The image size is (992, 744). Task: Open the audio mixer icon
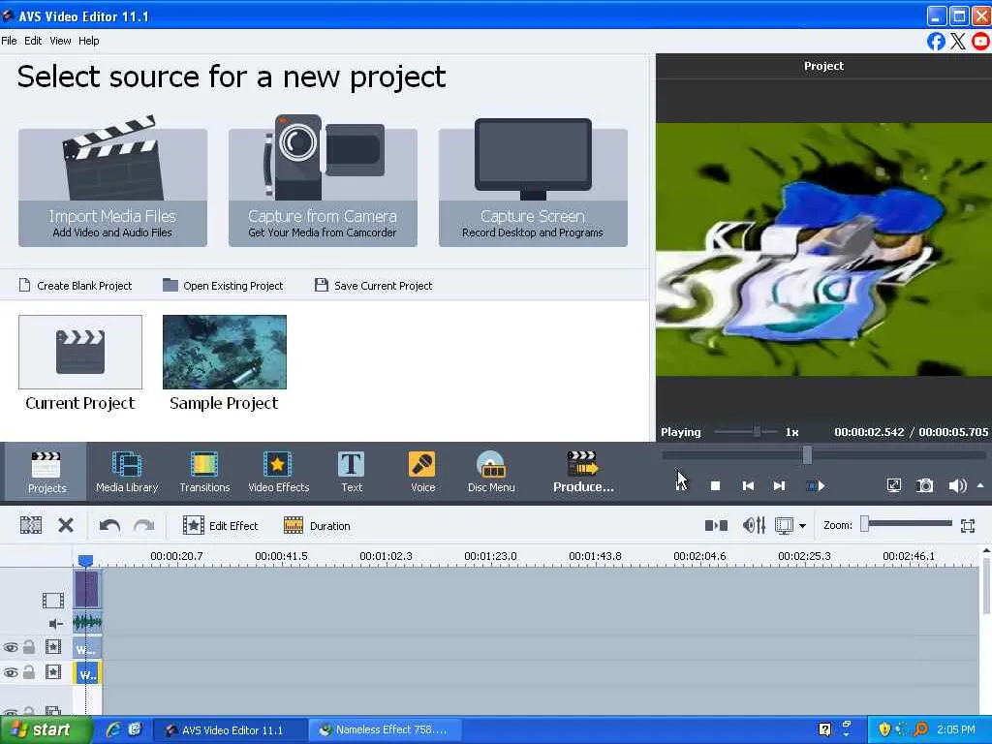[754, 525]
